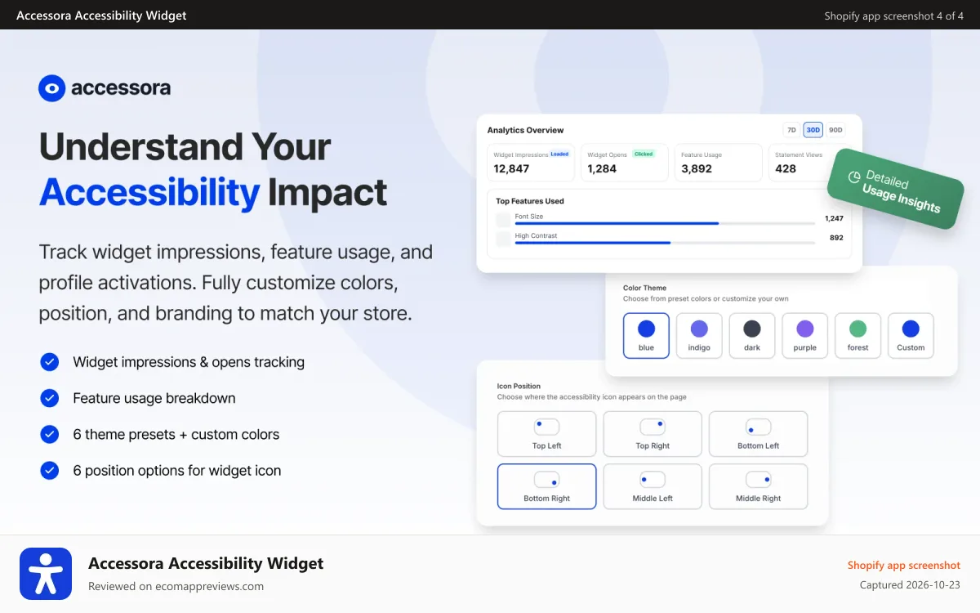Click the blue 'Accessibility' headline word
Image resolution: width=980 pixels, height=613 pixels.
pos(149,193)
